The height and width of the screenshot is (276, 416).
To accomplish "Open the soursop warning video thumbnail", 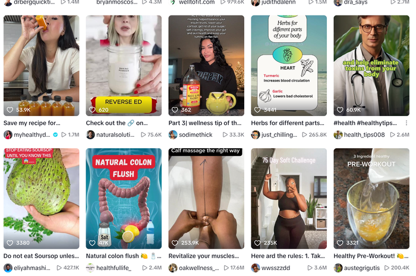I will click(42, 199).
